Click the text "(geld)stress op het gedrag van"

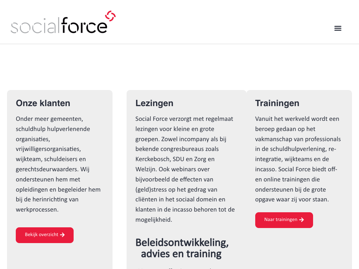pyautogui.click(x=176, y=190)
